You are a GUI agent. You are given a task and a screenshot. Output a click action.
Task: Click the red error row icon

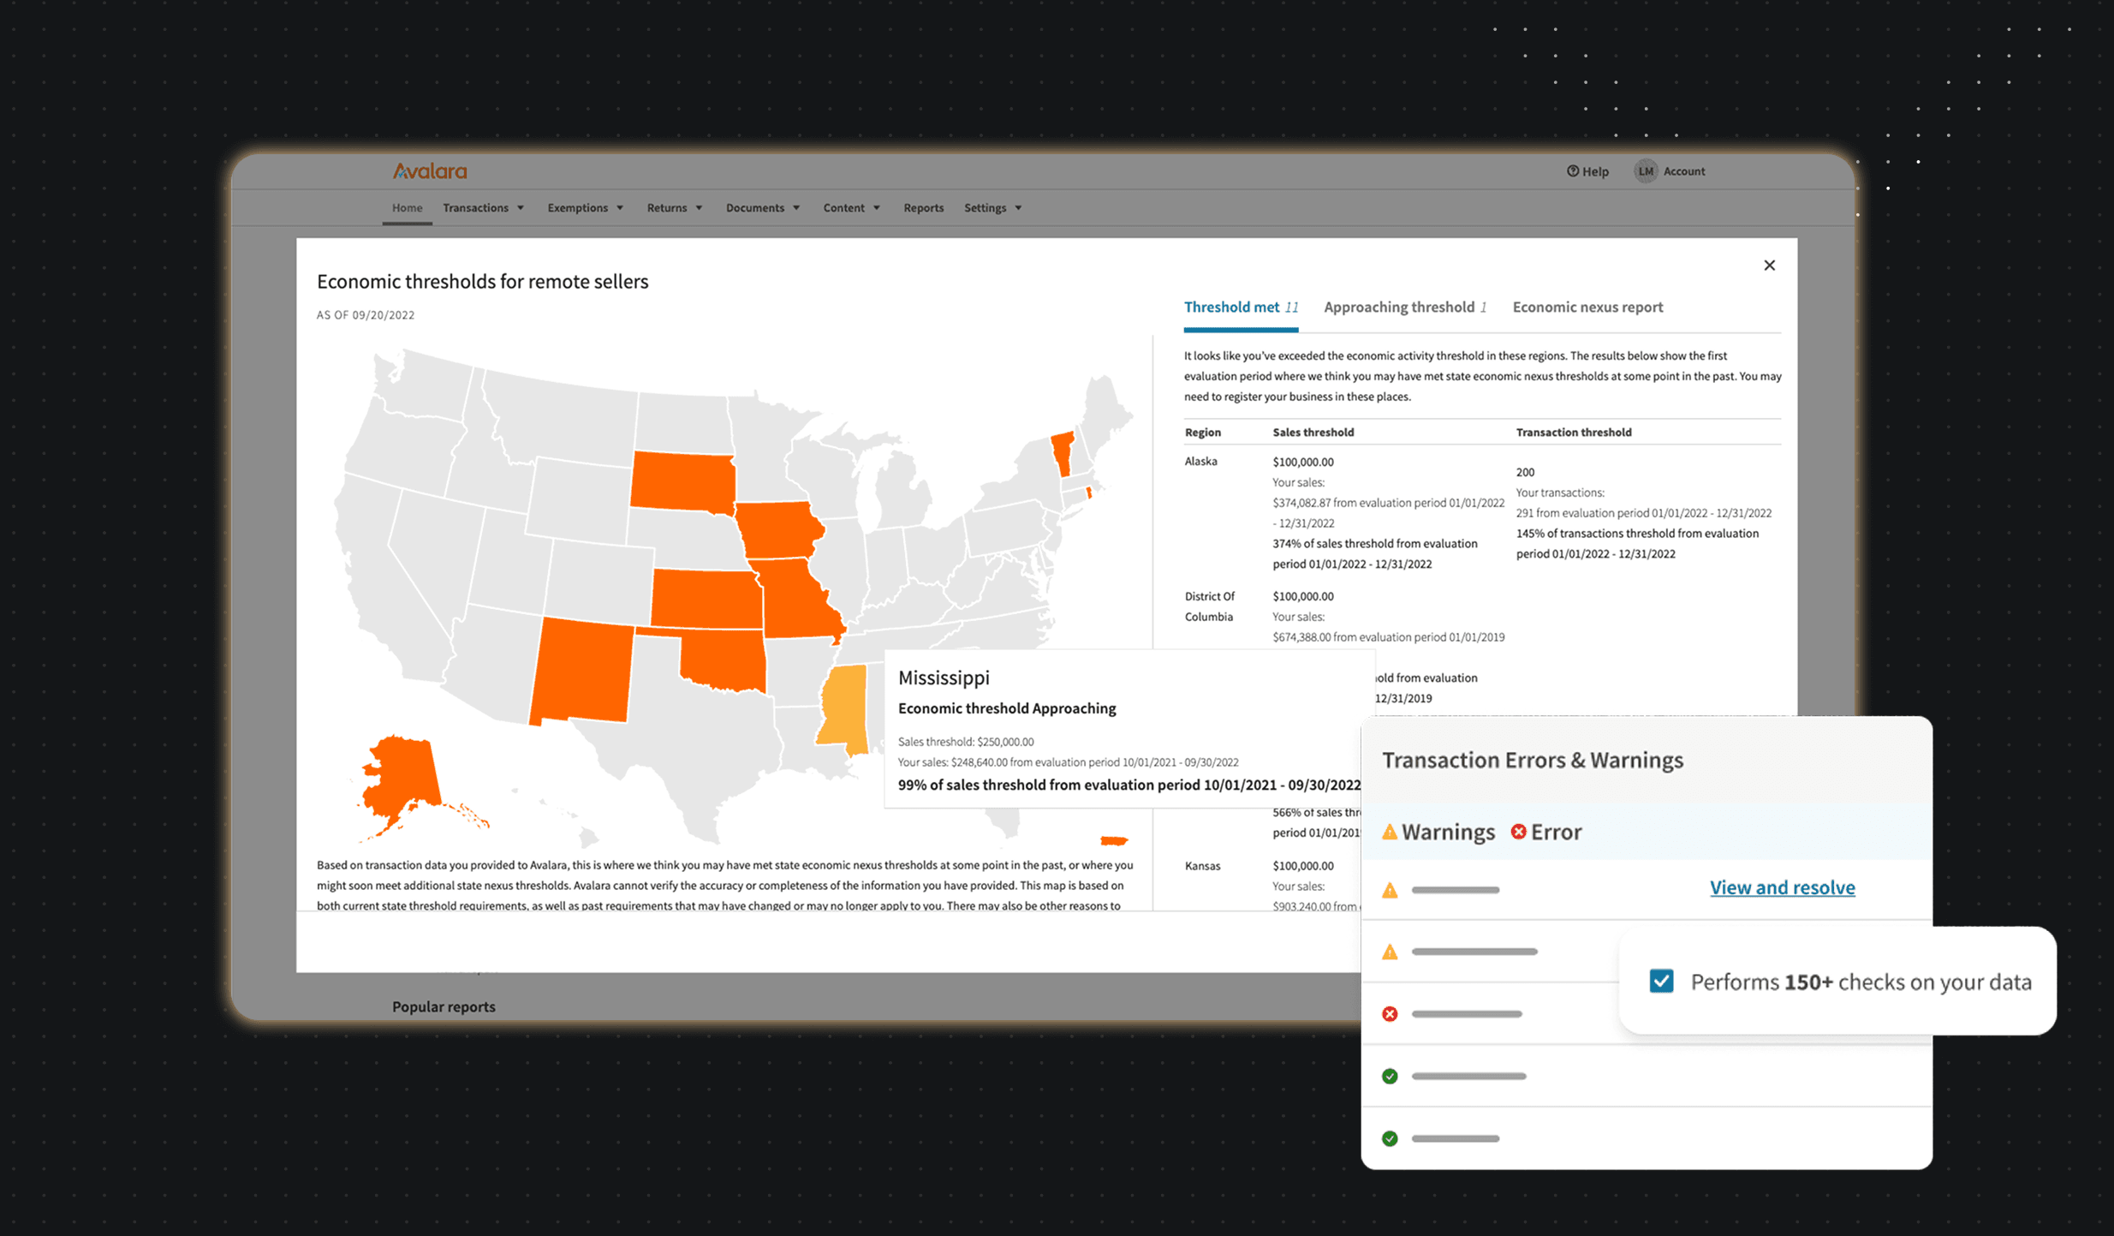[1390, 1014]
